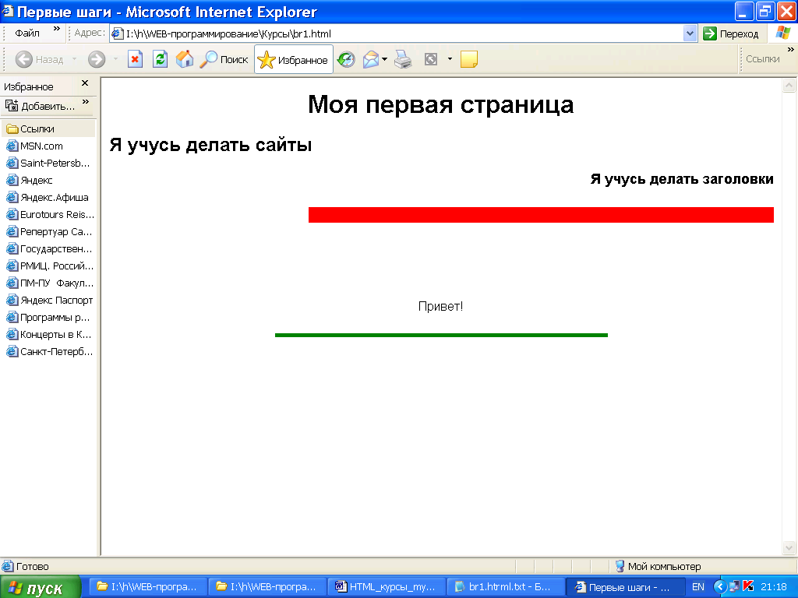Click the page scrollbar up arrow
The image size is (798, 598).
pos(789,86)
